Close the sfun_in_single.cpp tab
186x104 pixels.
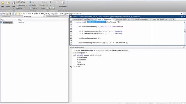point(113,19)
